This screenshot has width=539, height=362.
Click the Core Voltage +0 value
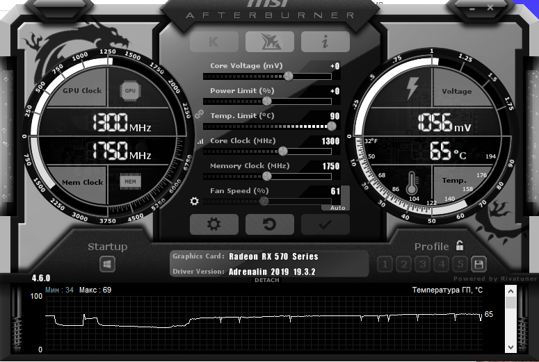(335, 66)
